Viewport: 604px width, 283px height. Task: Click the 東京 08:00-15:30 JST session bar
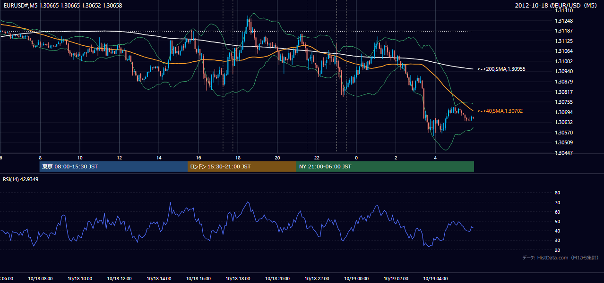click(x=113, y=166)
